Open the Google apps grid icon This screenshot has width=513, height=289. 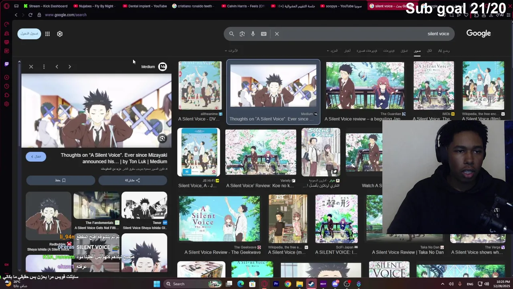click(47, 34)
